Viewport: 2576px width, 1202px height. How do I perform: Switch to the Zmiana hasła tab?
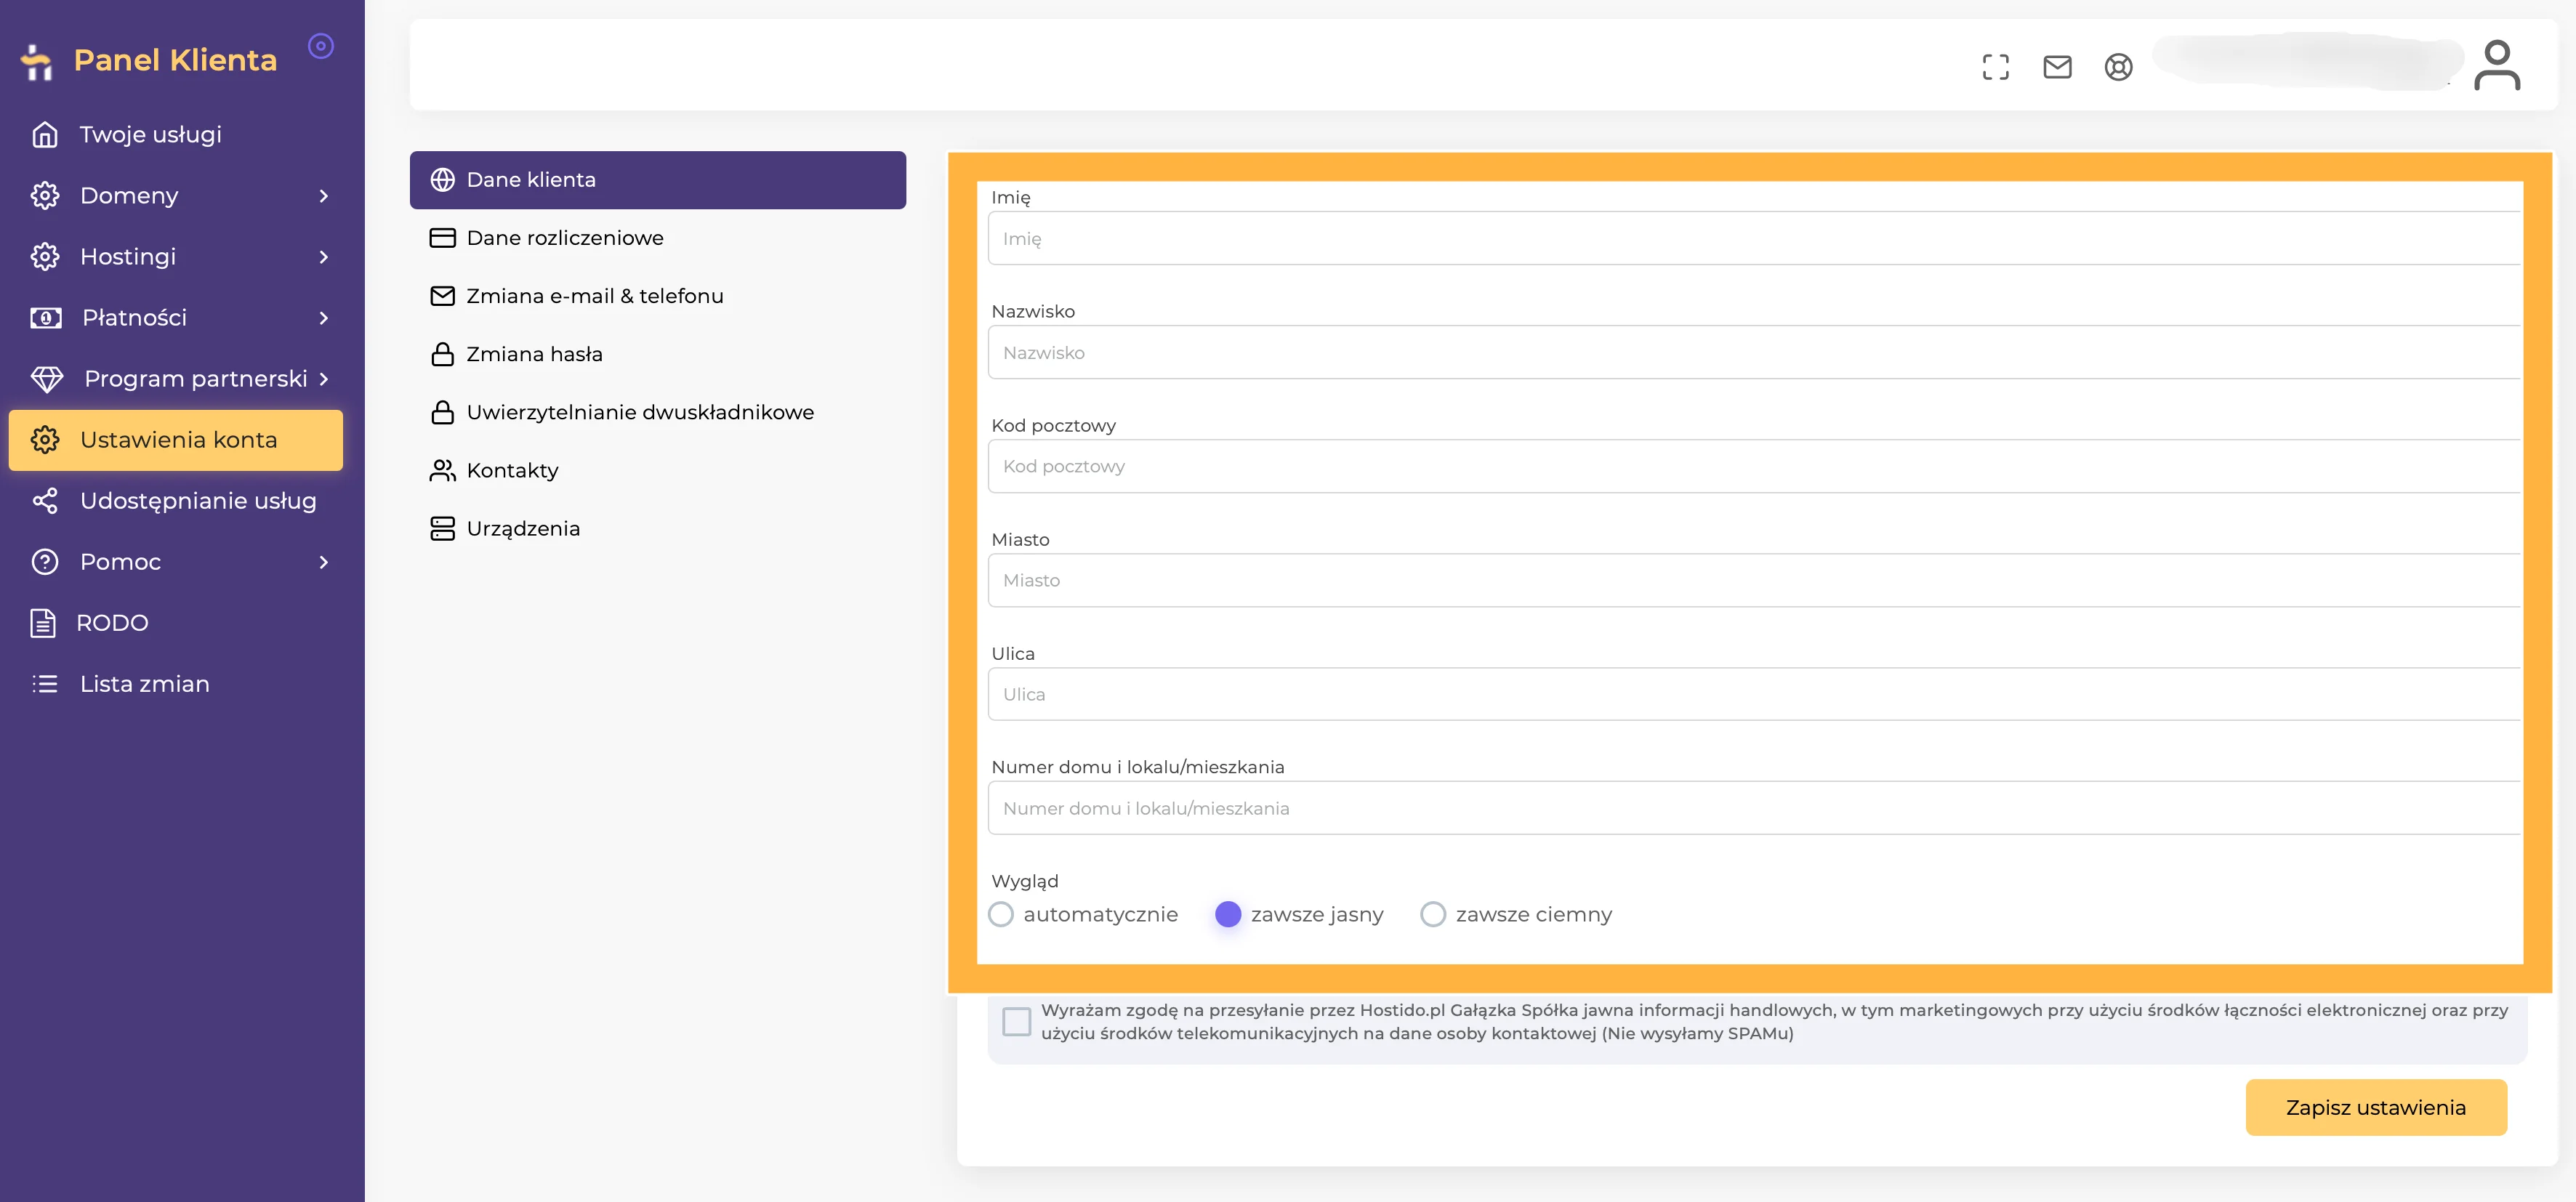tap(658, 354)
